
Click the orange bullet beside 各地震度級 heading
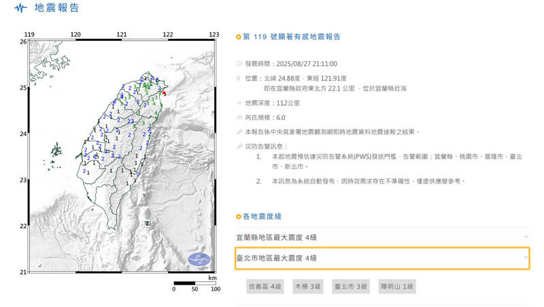point(238,216)
